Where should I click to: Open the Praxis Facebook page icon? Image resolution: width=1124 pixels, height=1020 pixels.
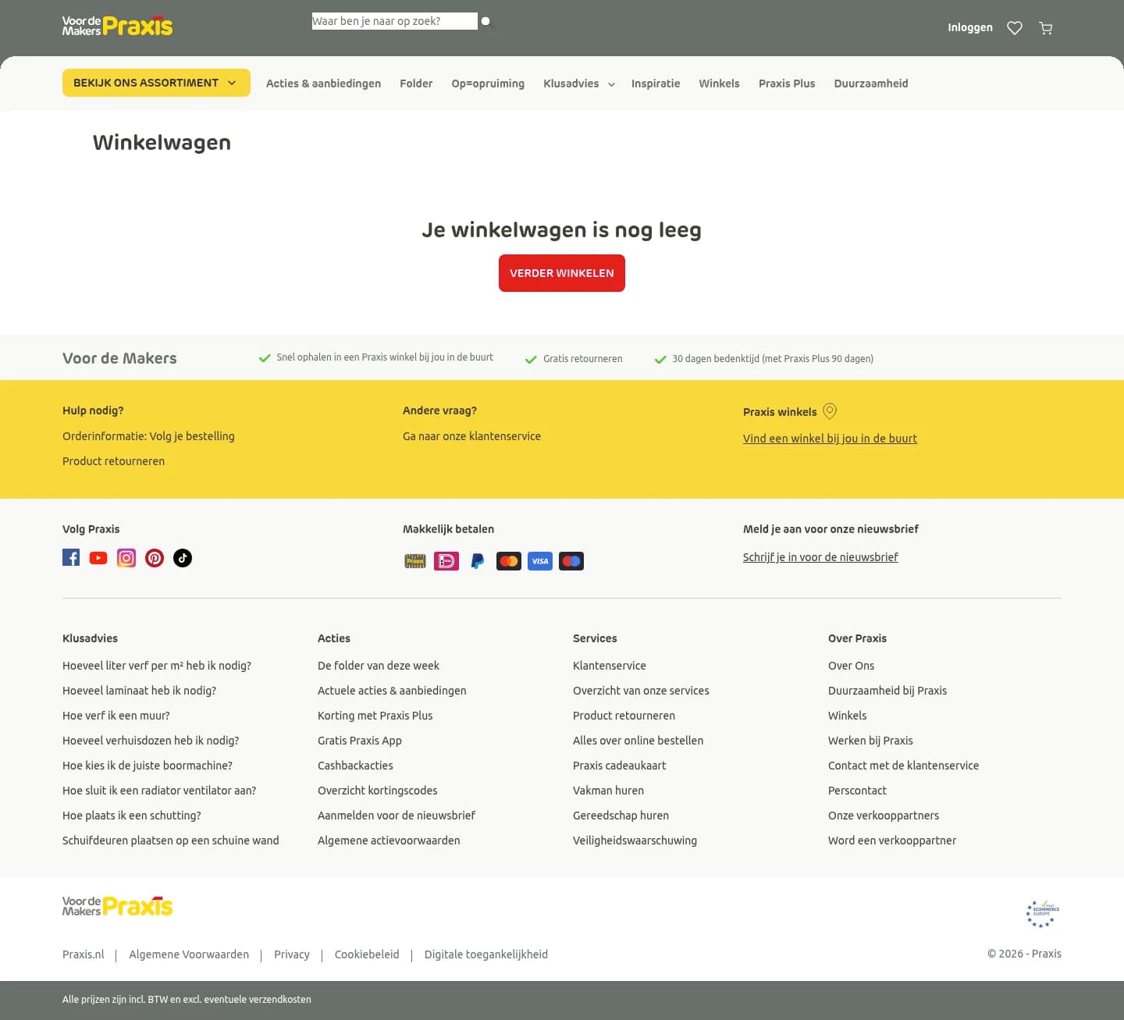pos(70,557)
